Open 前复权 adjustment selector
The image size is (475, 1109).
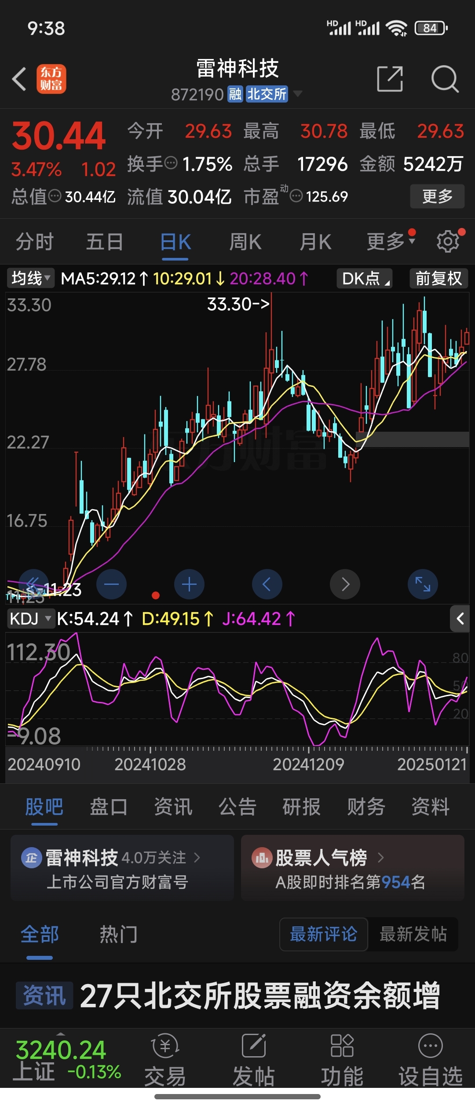click(438, 278)
